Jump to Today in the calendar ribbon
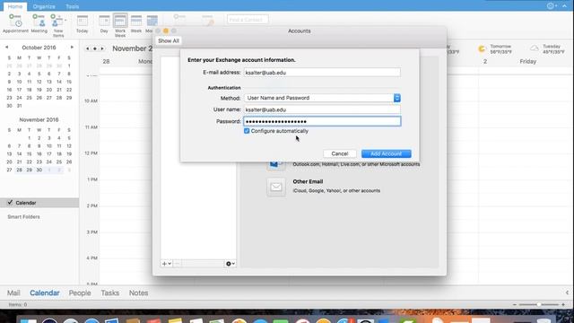The image size is (574, 323). pyautogui.click(x=82, y=24)
